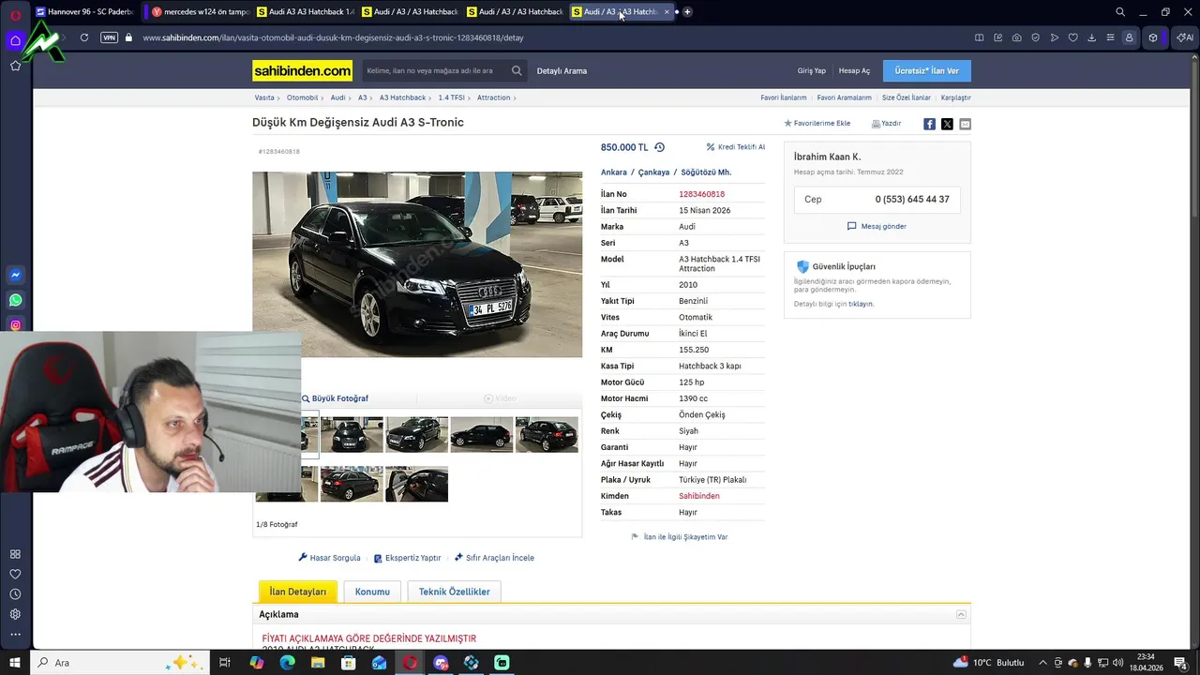Click Ankara location link
Screen dimensions: 1200x675
click(614, 172)
